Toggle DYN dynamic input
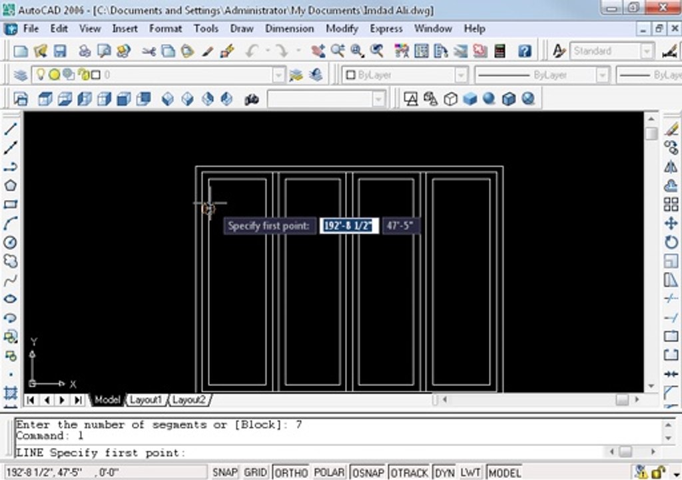The width and height of the screenshot is (682, 480). pyautogui.click(x=444, y=473)
